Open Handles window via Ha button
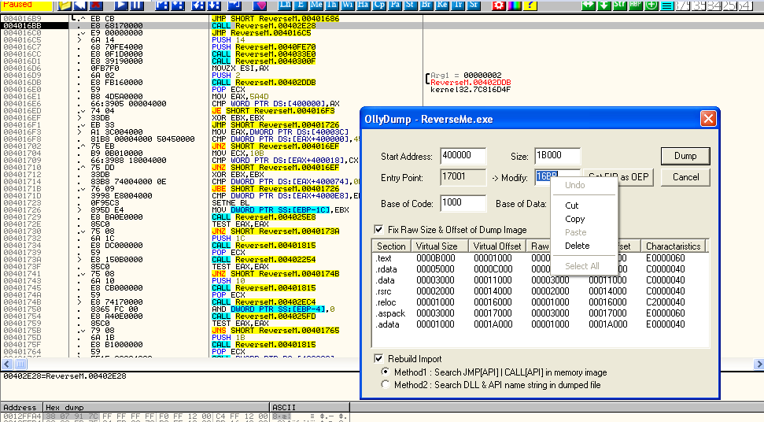The height and width of the screenshot is (422, 764). click(363, 6)
